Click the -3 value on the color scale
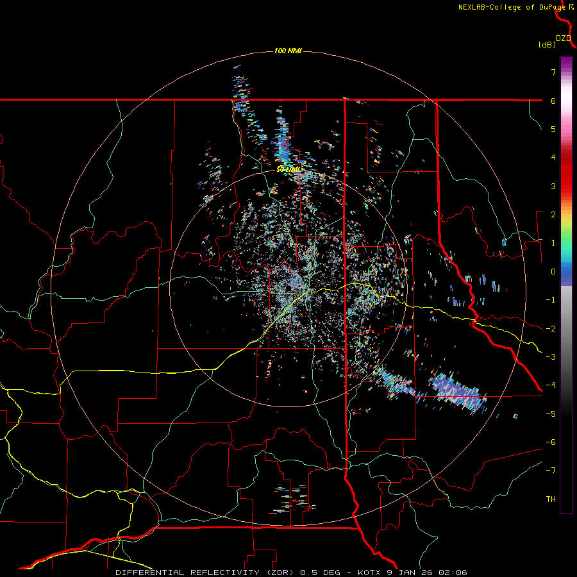The height and width of the screenshot is (577, 577). [x=551, y=357]
